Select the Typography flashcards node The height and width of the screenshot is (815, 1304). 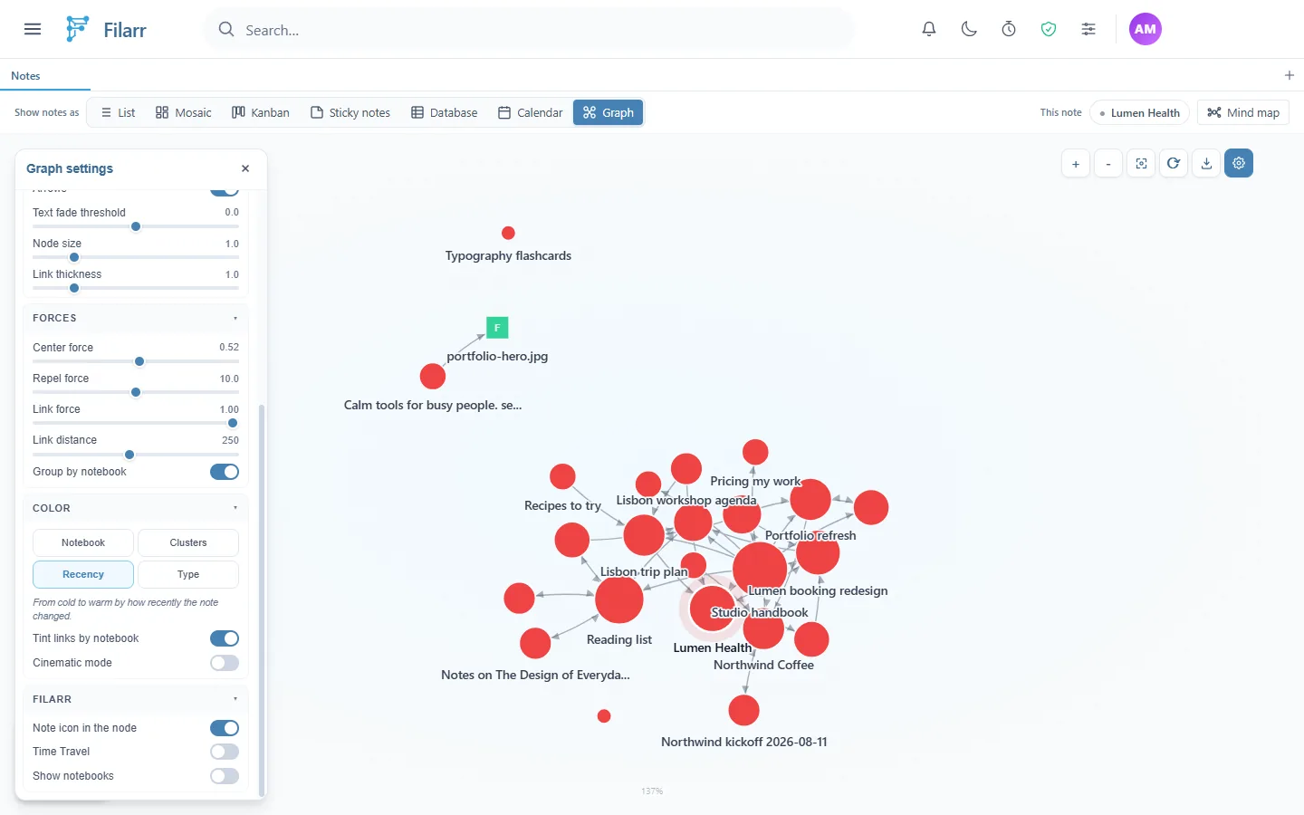pyautogui.click(x=508, y=233)
